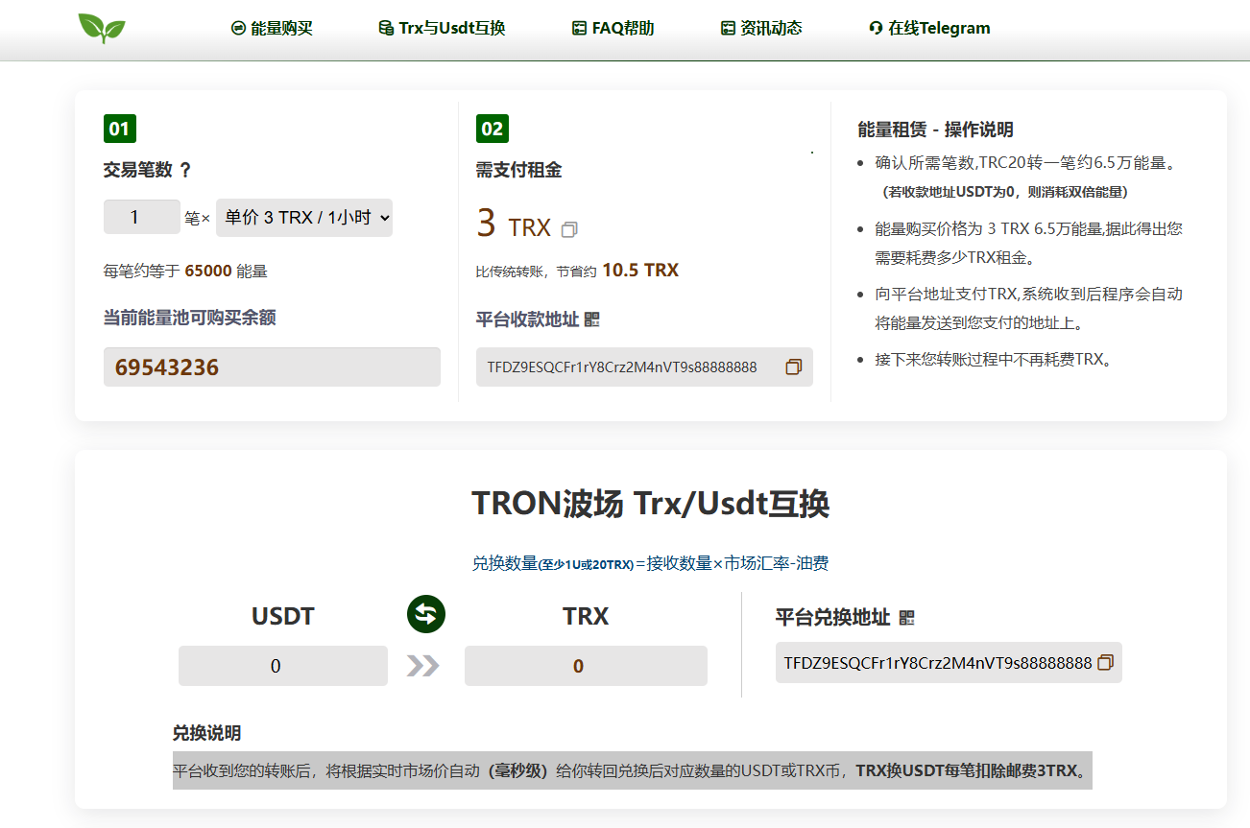Open the Trx与Usdt互换 menu item

click(x=442, y=28)
